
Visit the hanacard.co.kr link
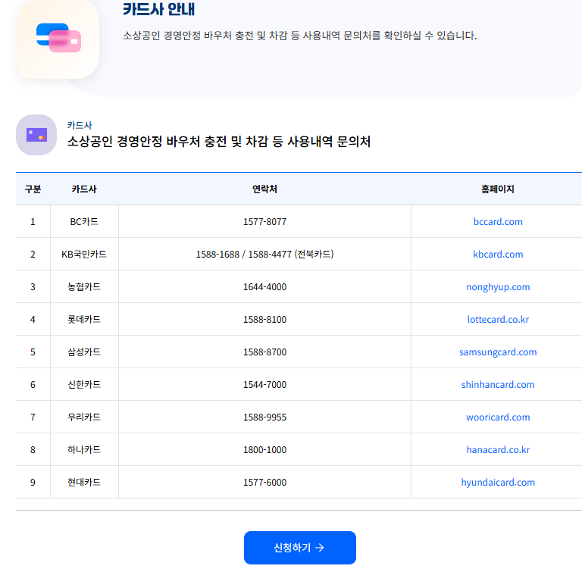click(x=498, y=450)
